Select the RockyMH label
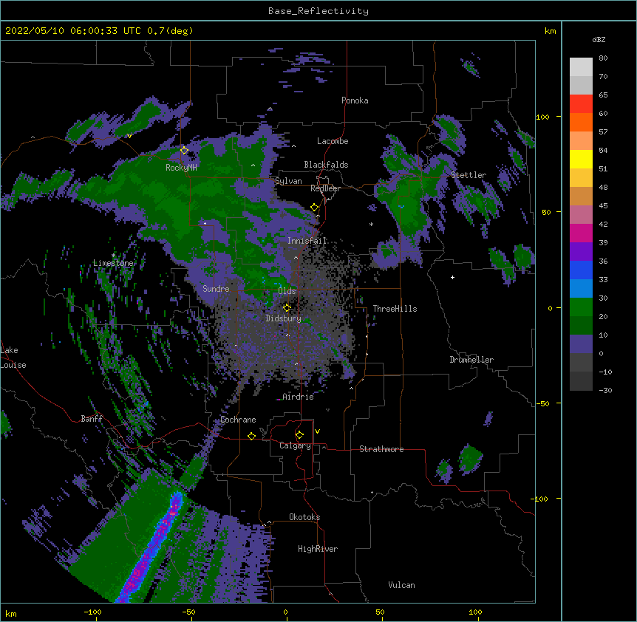The image size is (637, 622). 181,168
